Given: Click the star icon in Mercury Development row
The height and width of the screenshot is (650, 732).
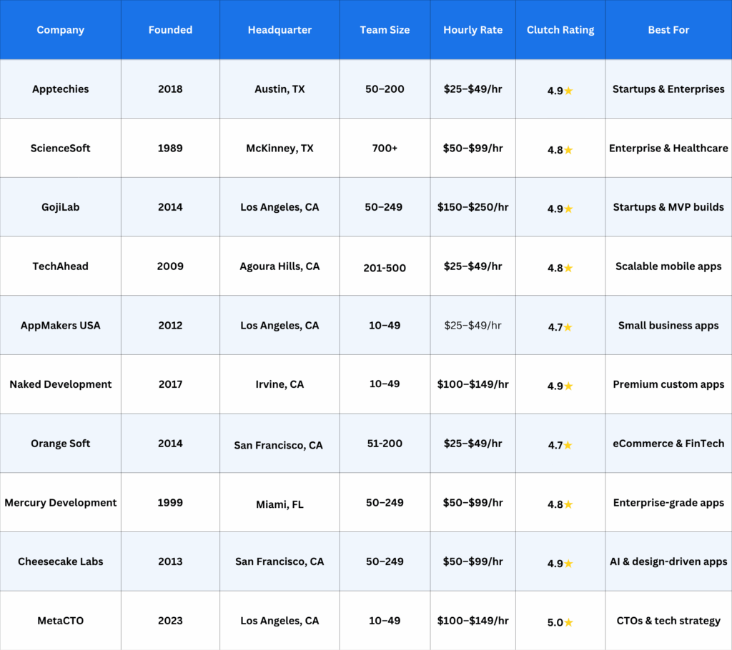Looking at the screenshot, I should tap(568, 504).
